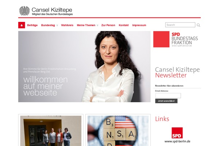219x146 pixels.
Task: Open the Impressum page
Action: click(x=139, y=25)
